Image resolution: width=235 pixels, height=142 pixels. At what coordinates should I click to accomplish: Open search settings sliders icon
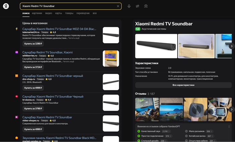(137, 6)
